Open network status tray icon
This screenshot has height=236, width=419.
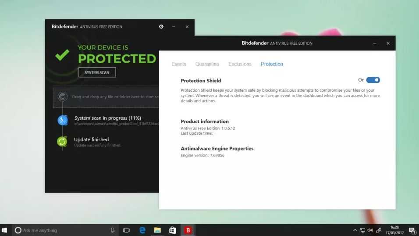click(x=362, y=230)
